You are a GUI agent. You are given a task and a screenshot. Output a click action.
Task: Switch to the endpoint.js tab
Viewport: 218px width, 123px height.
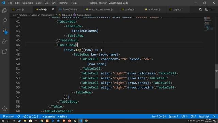pos(154,9)
